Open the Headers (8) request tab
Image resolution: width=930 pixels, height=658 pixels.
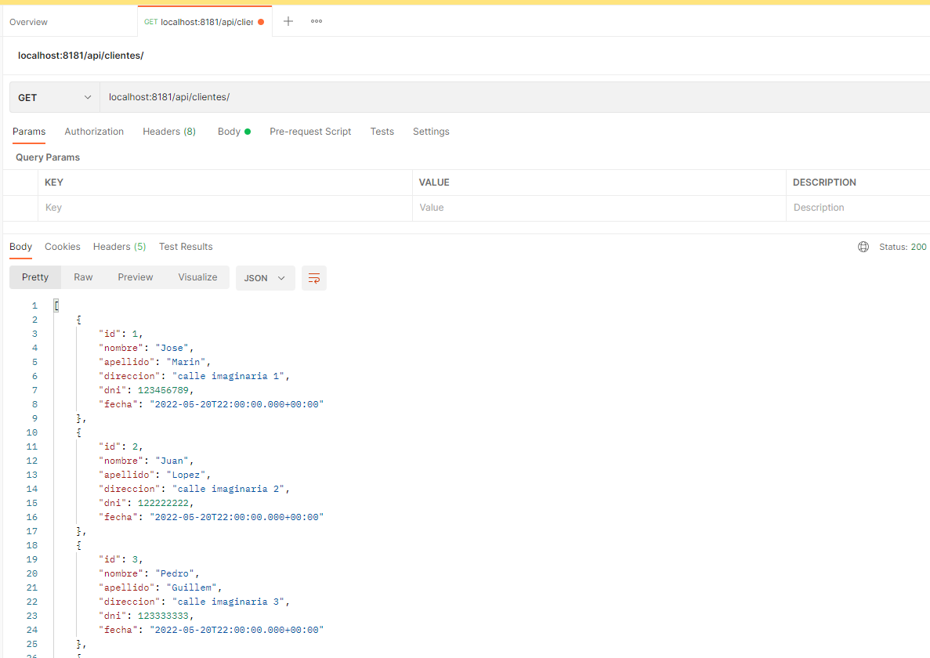[169, 132]
